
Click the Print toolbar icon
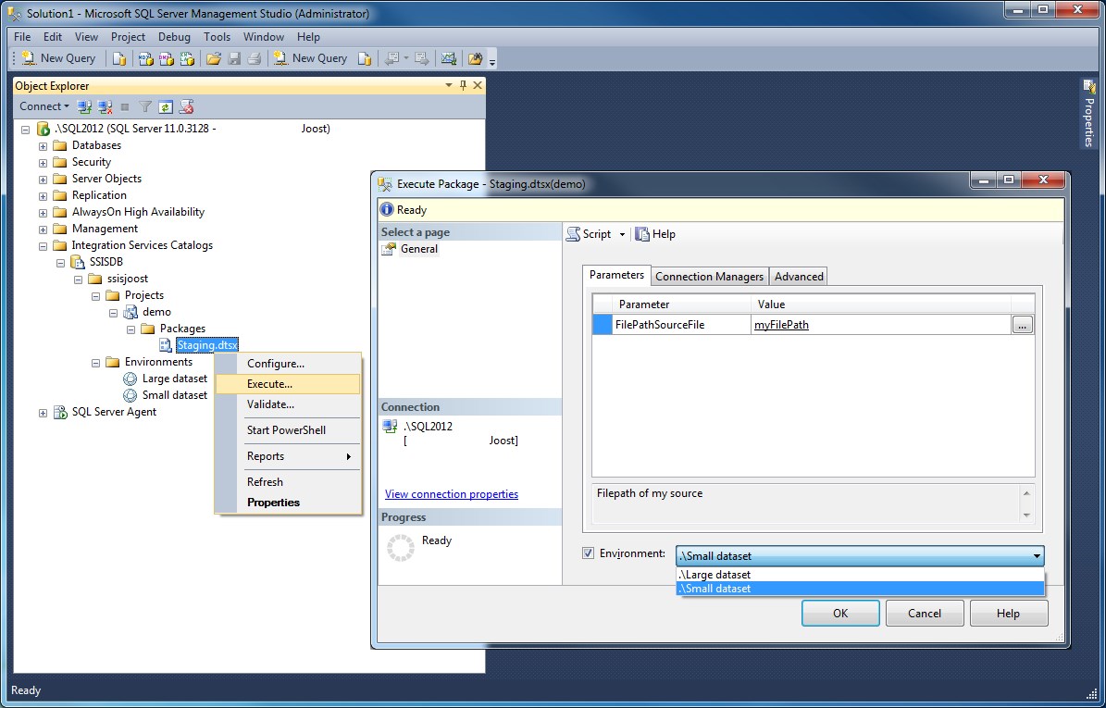(255, 57)
